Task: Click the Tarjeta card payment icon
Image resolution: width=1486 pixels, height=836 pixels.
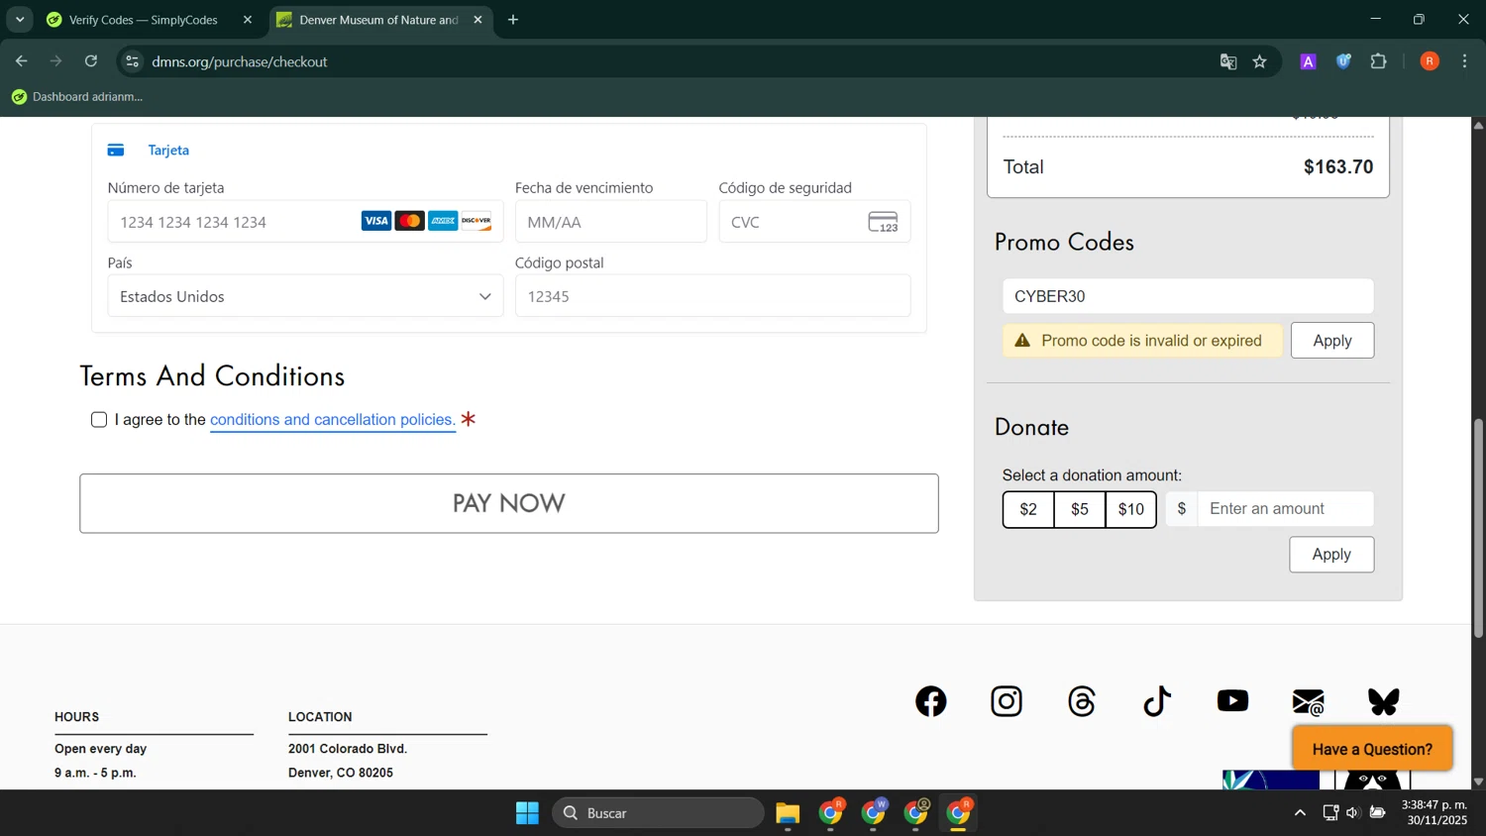Action: coord(116,151)
